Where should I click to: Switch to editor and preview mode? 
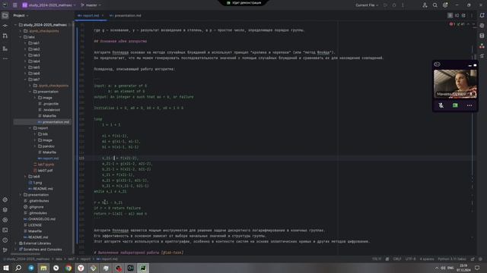(x=457, y=15)
